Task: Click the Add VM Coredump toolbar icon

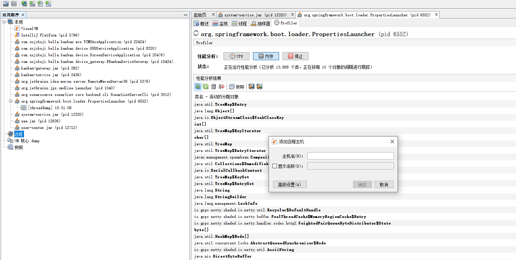Action: pyautogui.click(x=41, y=3)
